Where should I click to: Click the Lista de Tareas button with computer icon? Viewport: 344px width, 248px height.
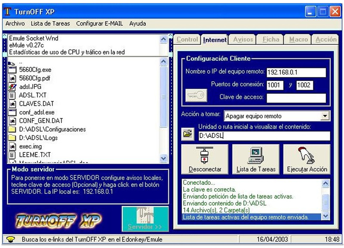pos(256,159)
